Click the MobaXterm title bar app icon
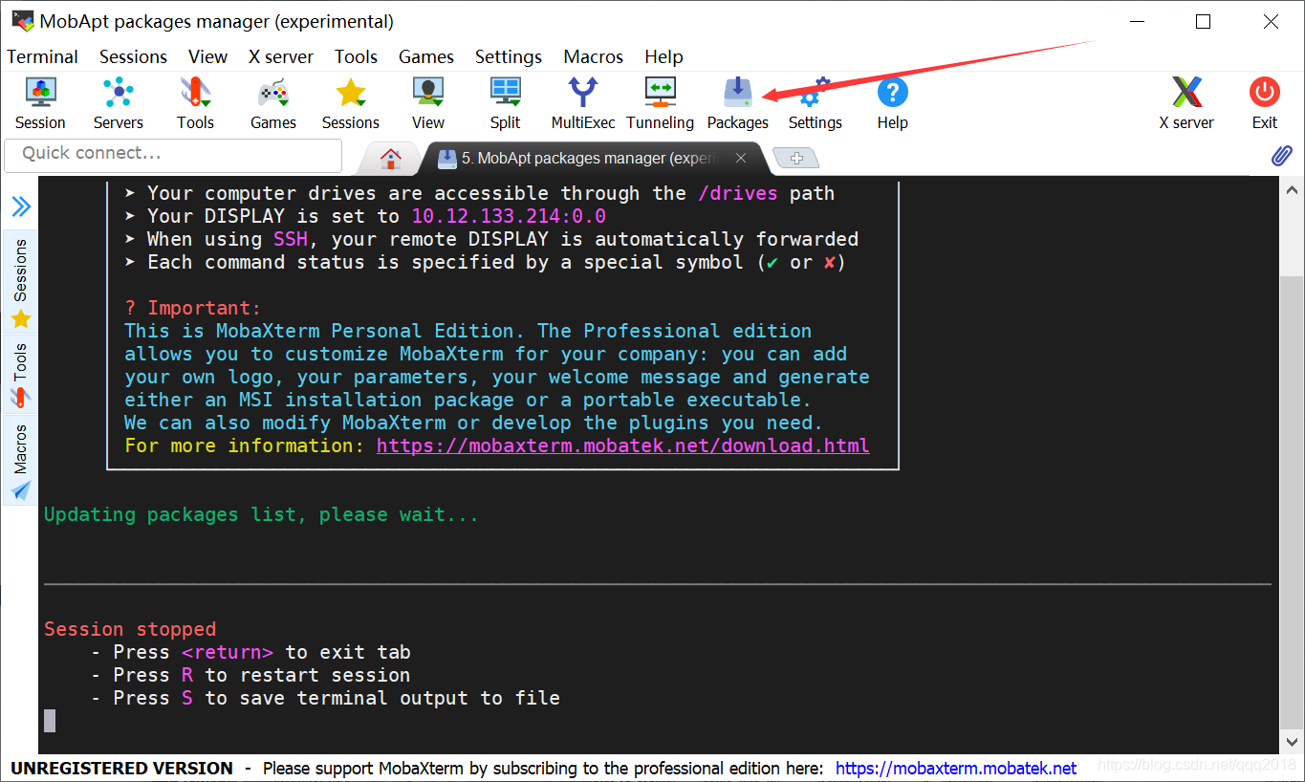 point(22,20)
